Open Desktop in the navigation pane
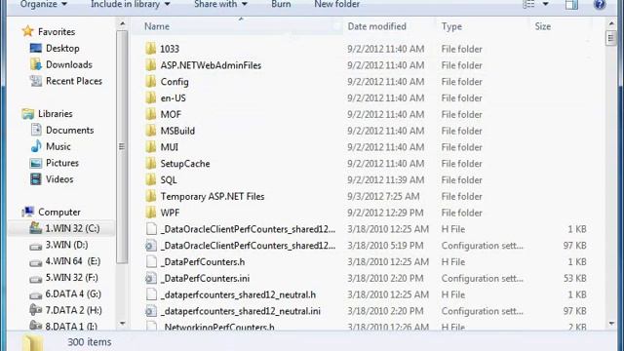 pos(62,48)
